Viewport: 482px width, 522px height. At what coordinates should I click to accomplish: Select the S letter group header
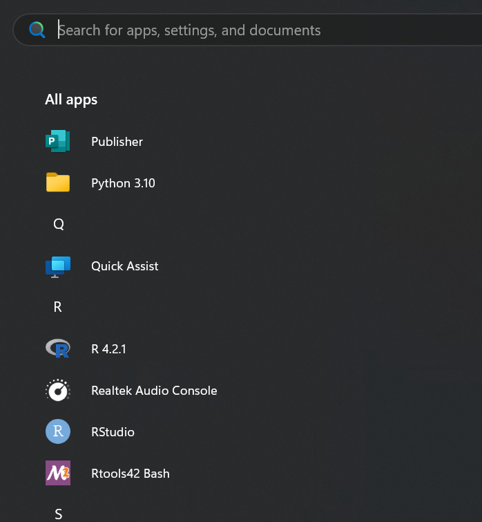pos(59,514)
